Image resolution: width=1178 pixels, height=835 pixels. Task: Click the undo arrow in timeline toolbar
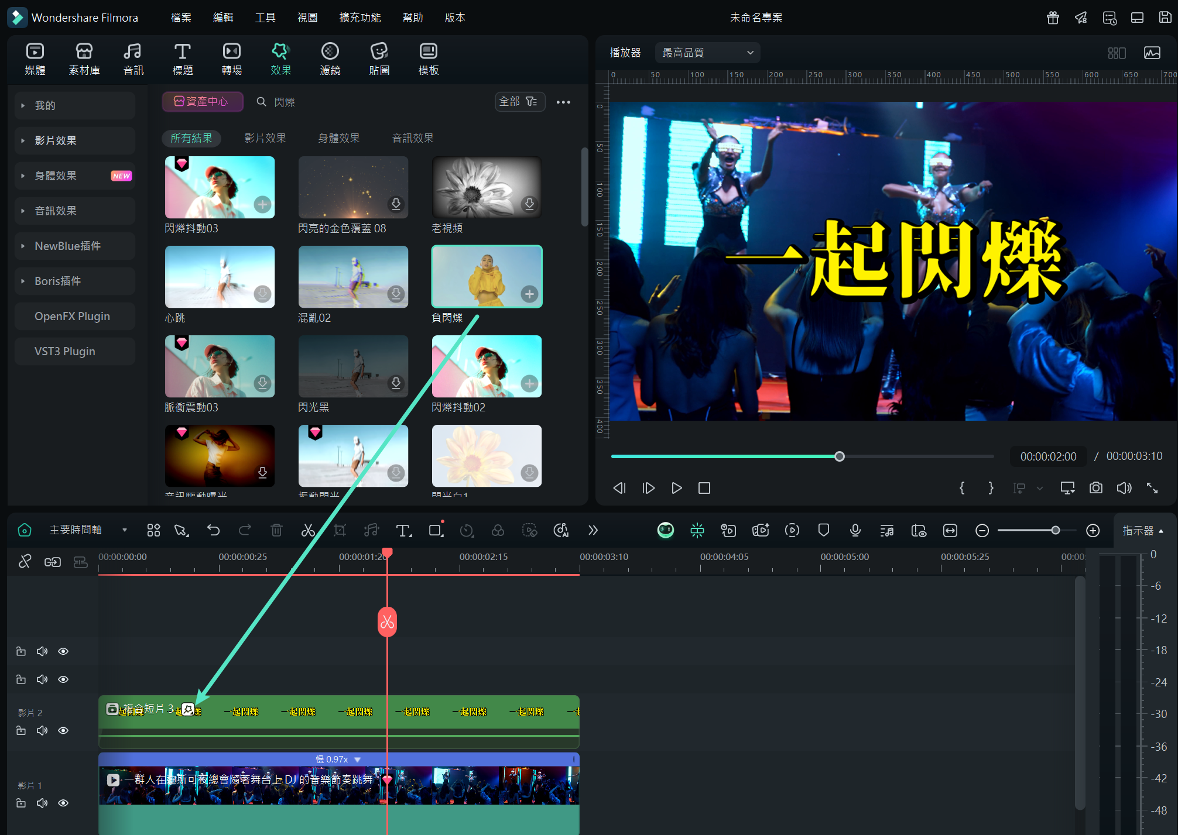[214, 530]
